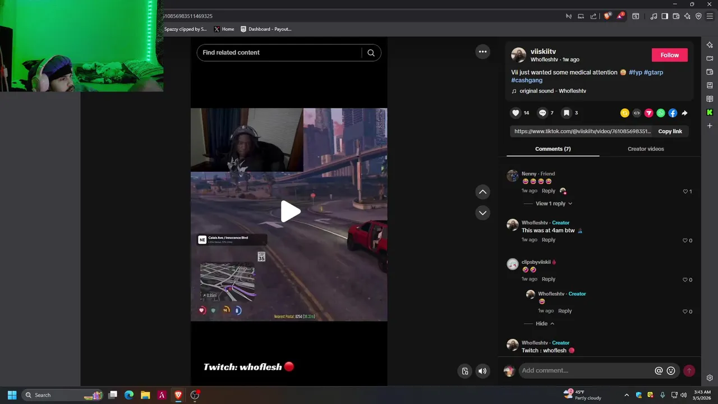Like the video with heart icon
718x404 pixels.
pos(516,113)
